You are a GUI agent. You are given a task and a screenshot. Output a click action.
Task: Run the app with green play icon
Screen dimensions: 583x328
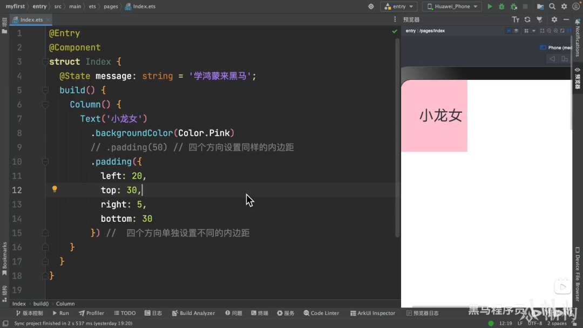pos(490,6)
